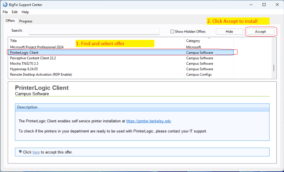This screenshot has height=172, width=284.
Task: Click the Hide button
Action: 229,32
